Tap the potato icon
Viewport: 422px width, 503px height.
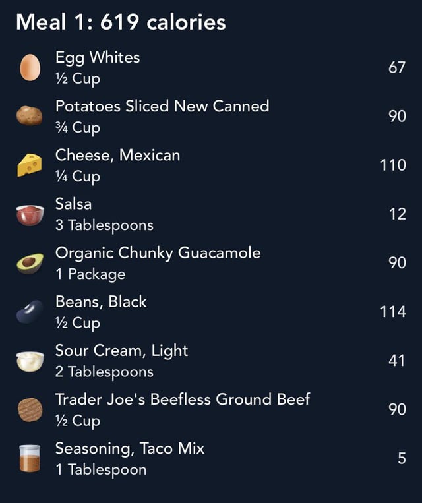30,116
